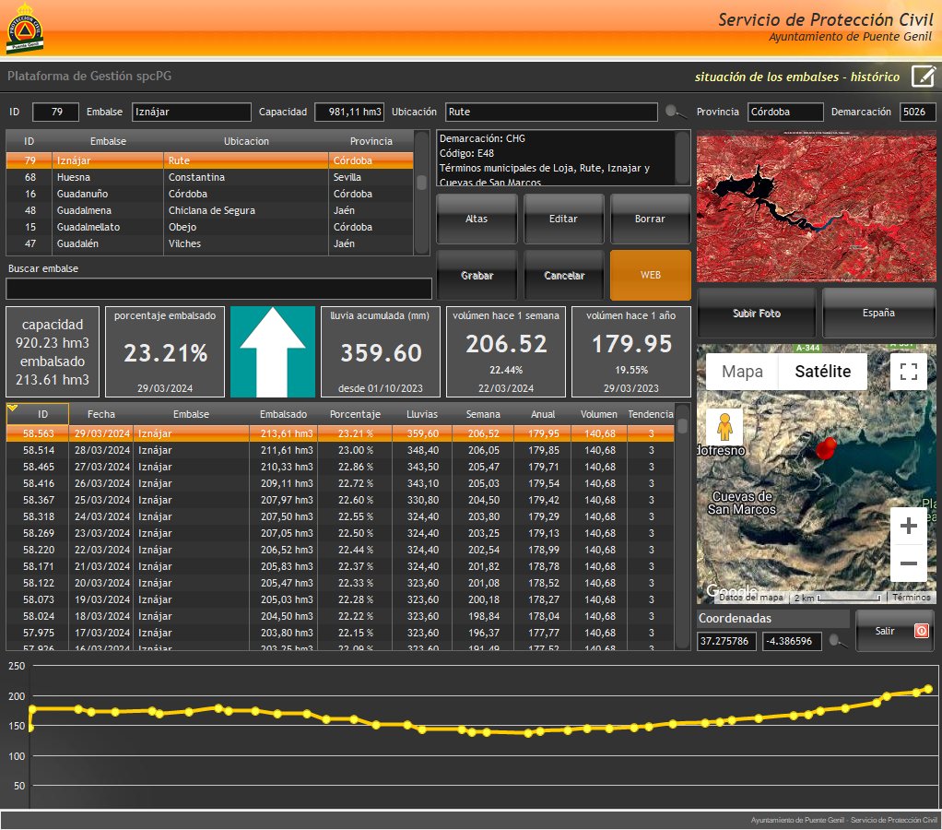
Task: Click the porcentaje embalsado 23.21% panel
Action: click(165, 351)
